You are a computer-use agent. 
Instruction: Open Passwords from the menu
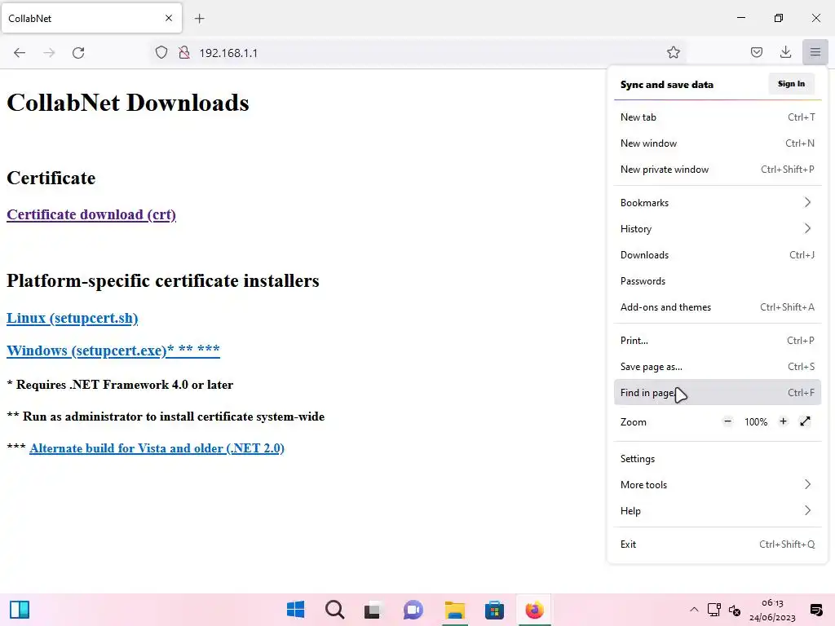tap(718, 281)
